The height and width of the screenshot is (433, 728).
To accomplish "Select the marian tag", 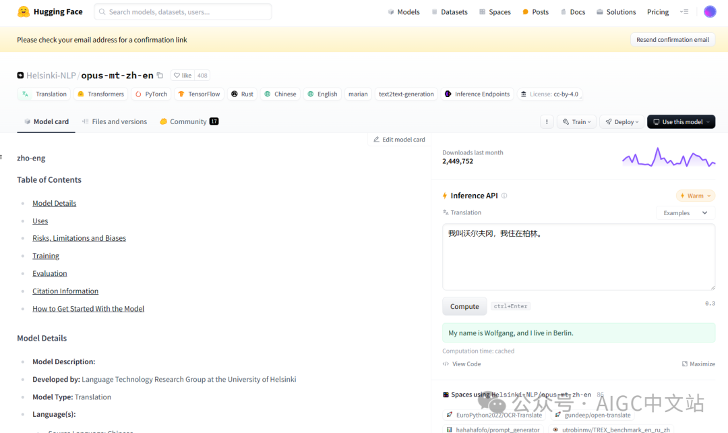I will pos(358,94).
